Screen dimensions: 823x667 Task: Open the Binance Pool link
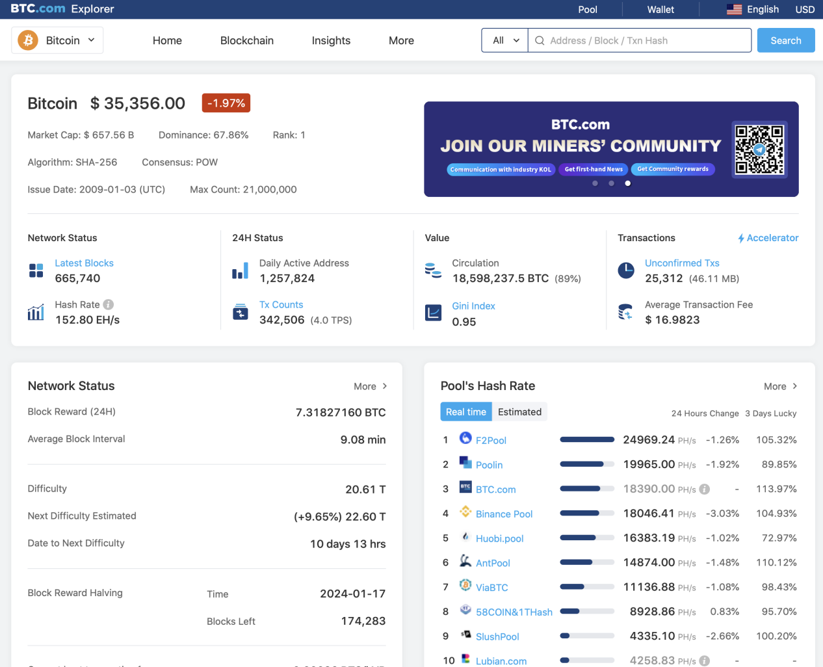504,514
